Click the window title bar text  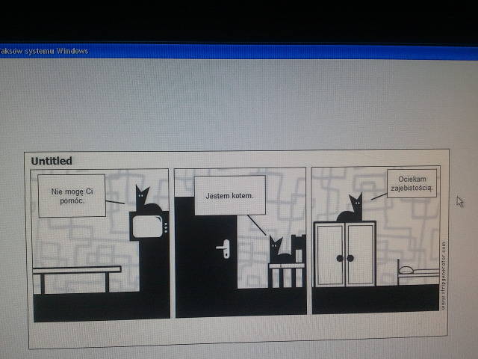[x=45, y=51]
